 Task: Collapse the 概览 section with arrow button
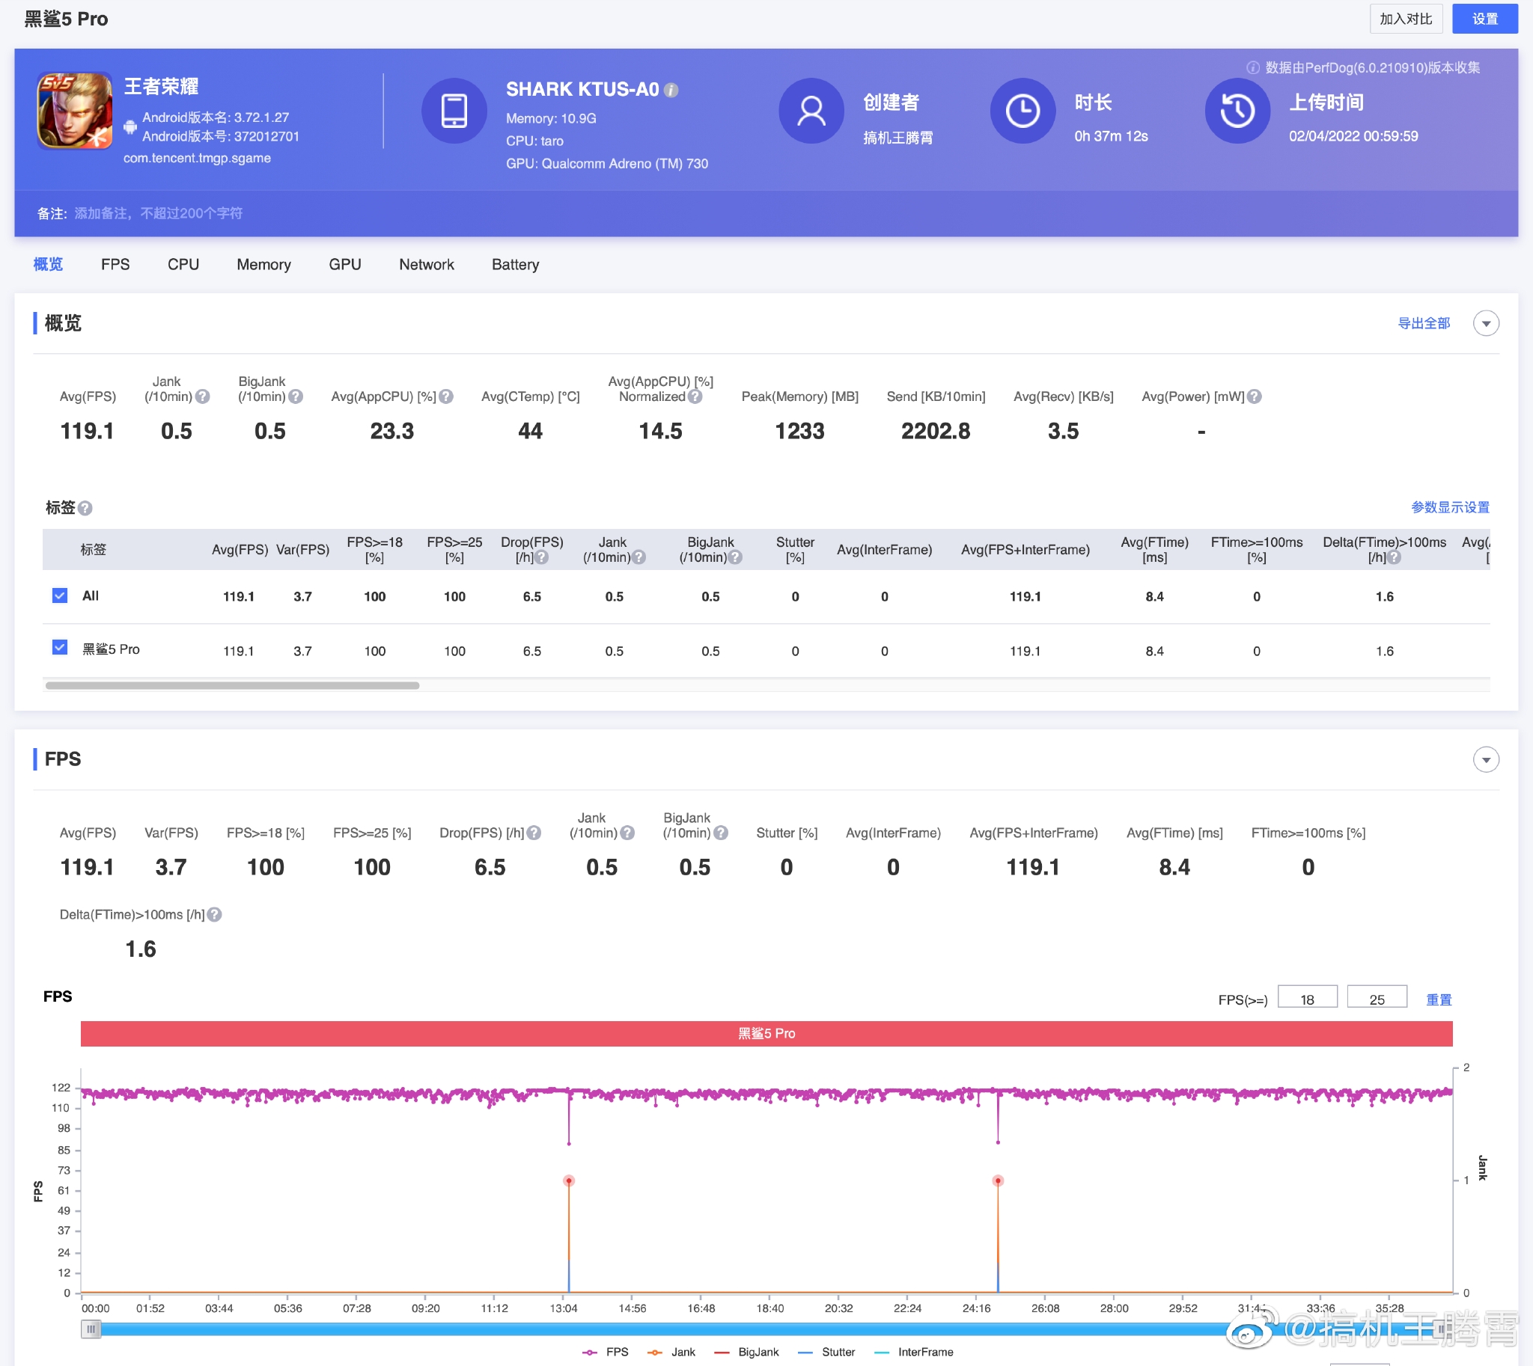coord(1485,323)
